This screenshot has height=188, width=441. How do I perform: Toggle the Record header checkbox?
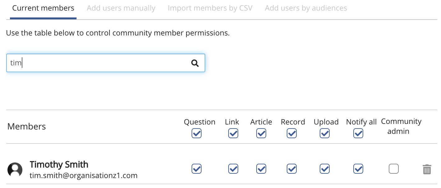tap(292, 134)
